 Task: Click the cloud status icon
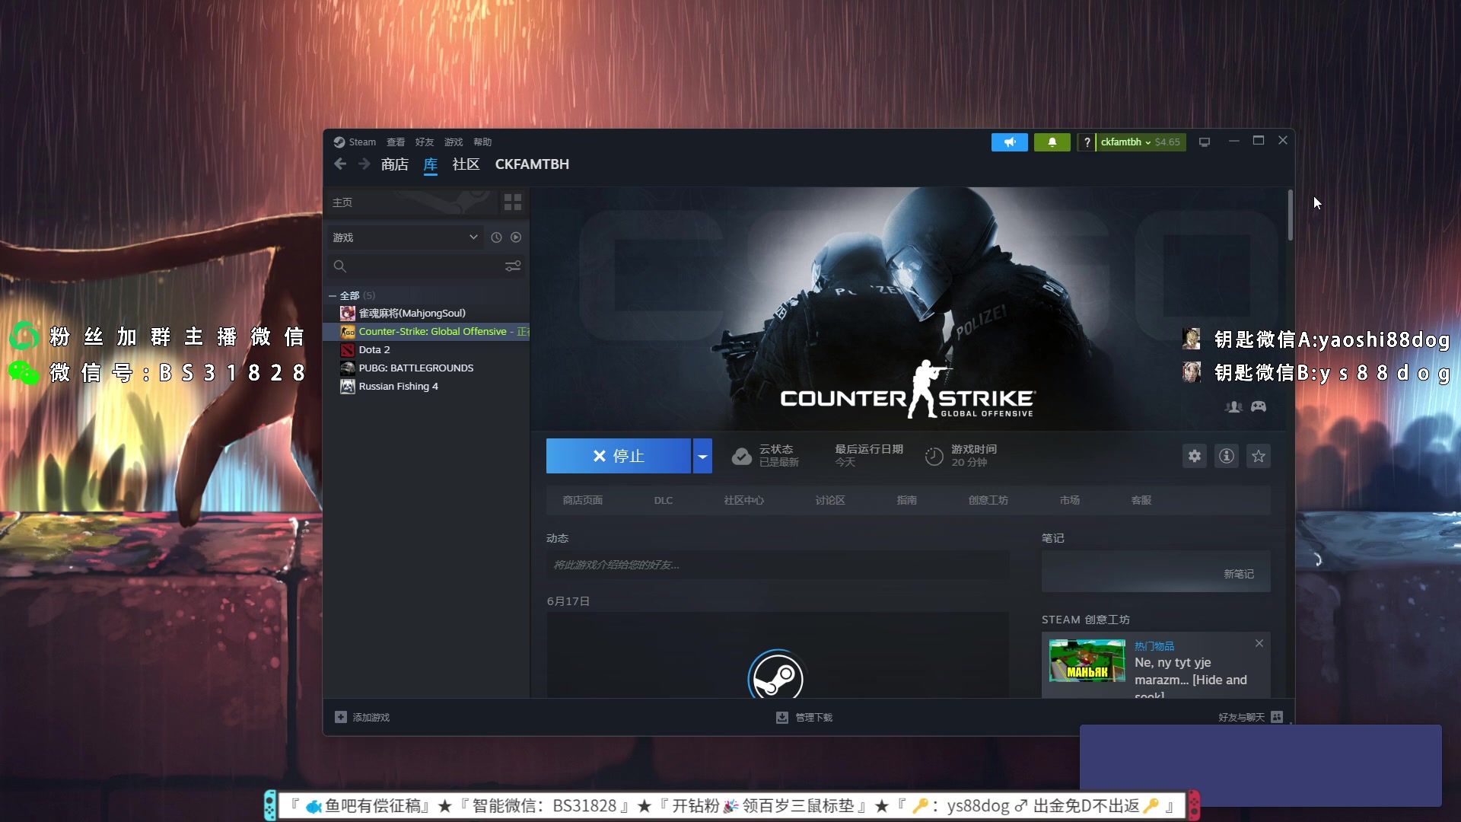pyautogui.click(x=741, y=456)
